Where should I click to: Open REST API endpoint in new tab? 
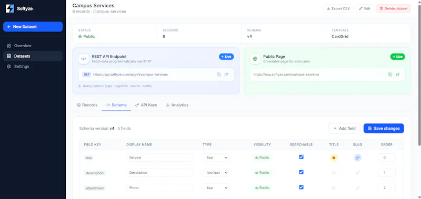click(x=226, y=75)
